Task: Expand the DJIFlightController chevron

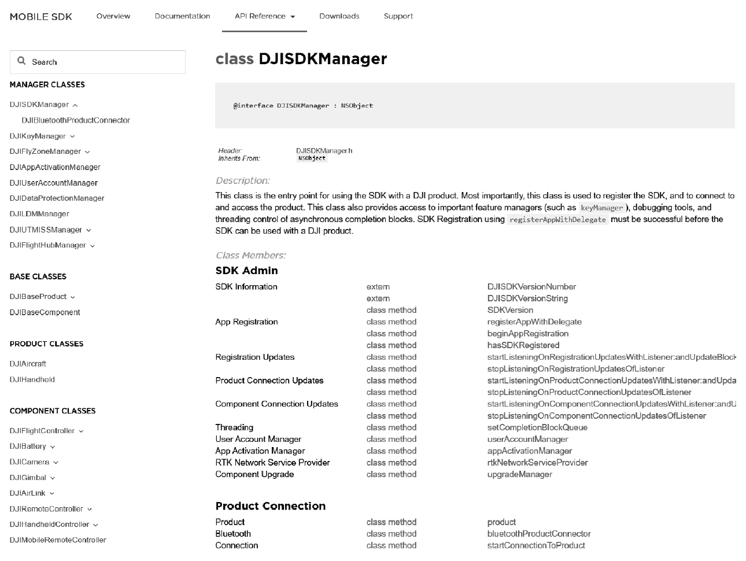Action: 81,431
